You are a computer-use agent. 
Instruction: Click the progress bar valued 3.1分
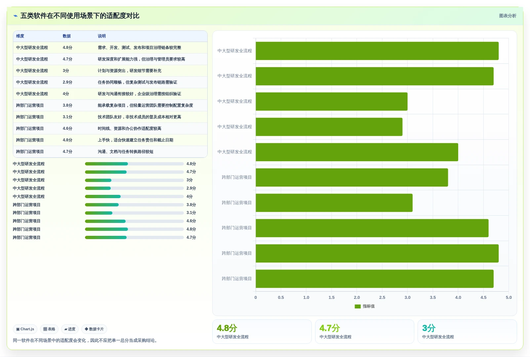(x=134, y=213)
